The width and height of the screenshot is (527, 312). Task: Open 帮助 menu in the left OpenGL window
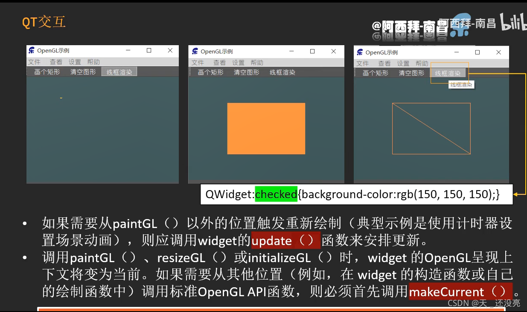click(93, 62)
